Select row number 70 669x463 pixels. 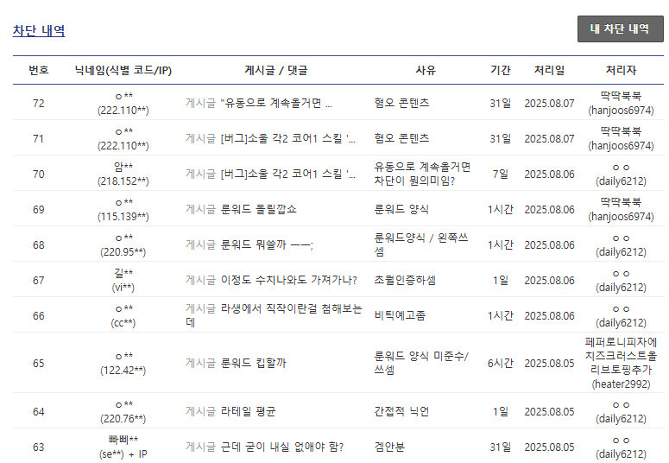point(38,174)
